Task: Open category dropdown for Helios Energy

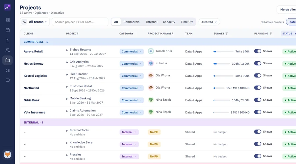Action: (131, 64)
